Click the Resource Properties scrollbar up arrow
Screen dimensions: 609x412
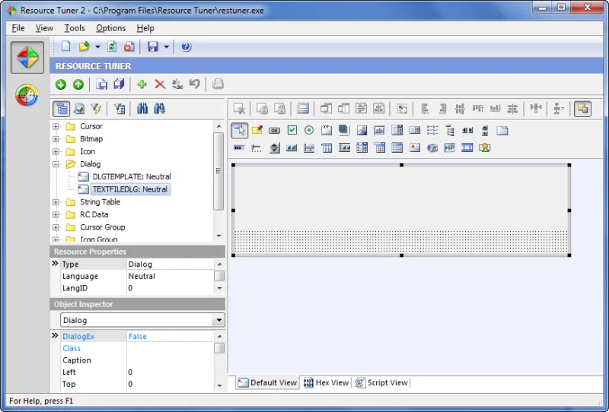219,265
